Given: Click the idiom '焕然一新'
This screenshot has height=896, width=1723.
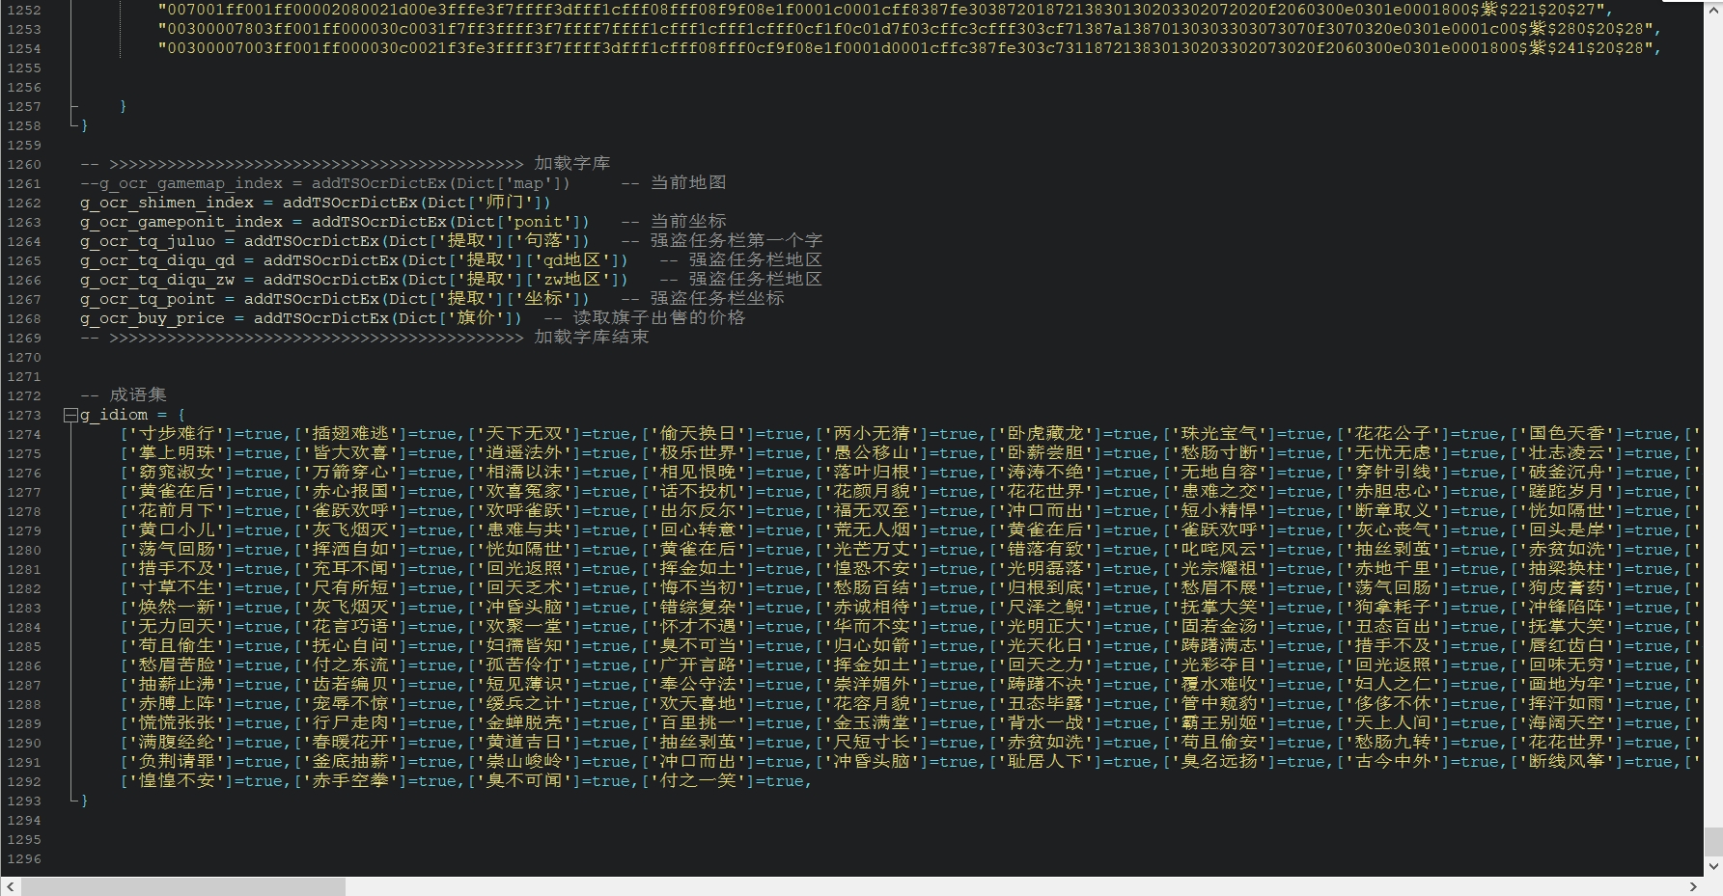Looking at the screenshot, I should tap(177, 608).
